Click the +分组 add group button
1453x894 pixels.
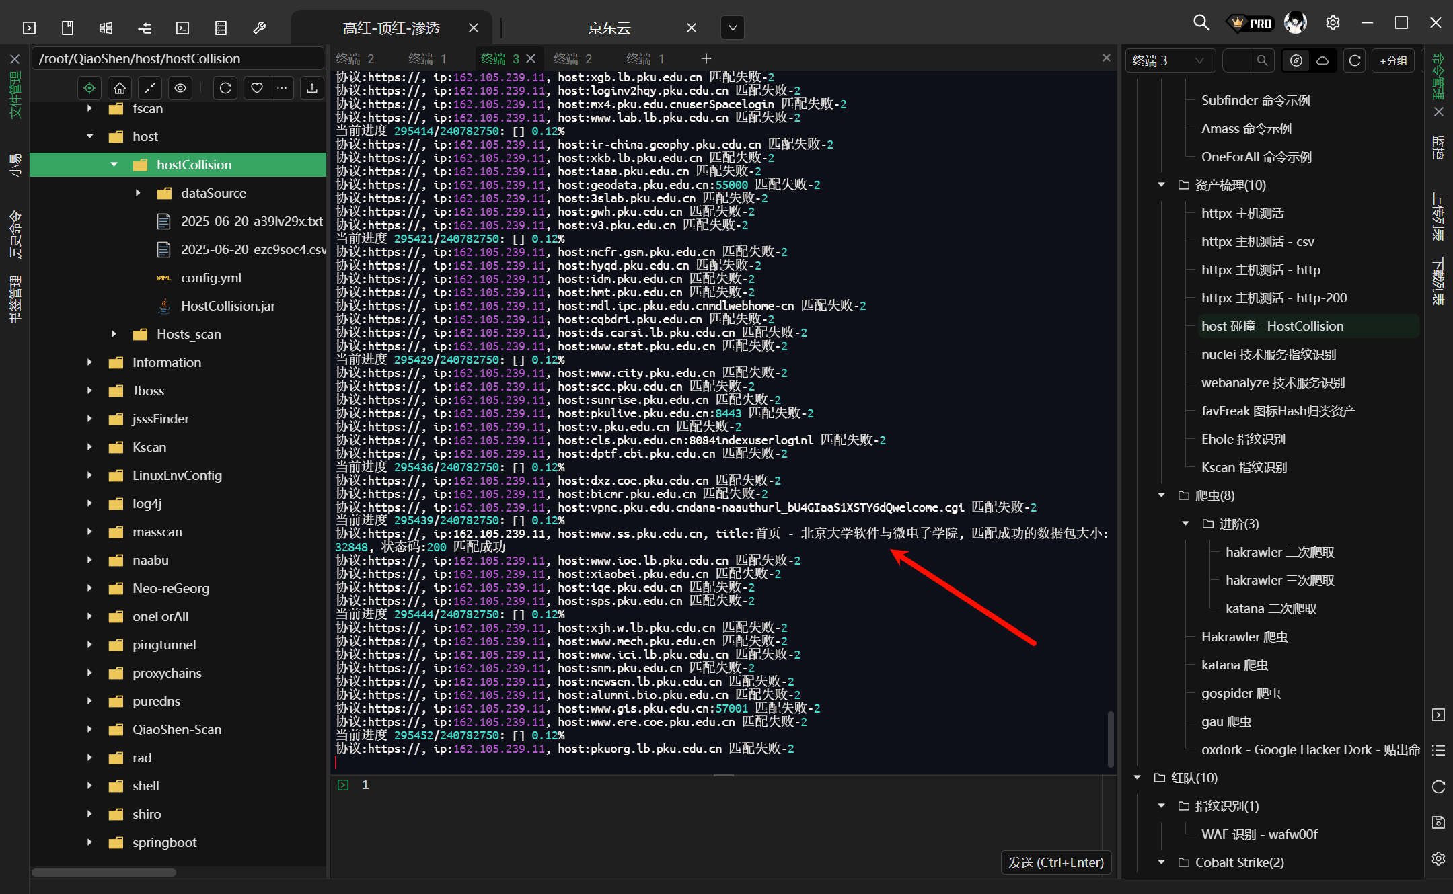tap(1393, 60)
